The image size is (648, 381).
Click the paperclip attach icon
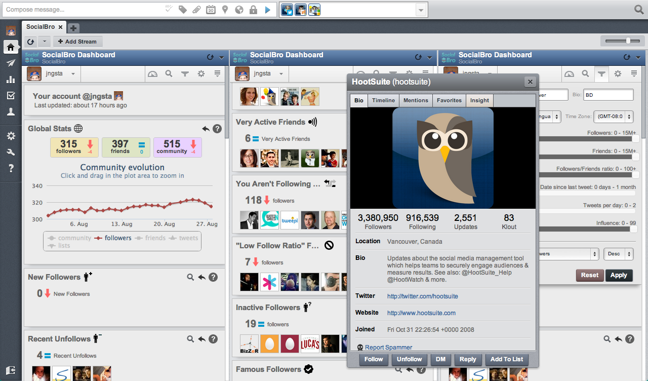196,10
